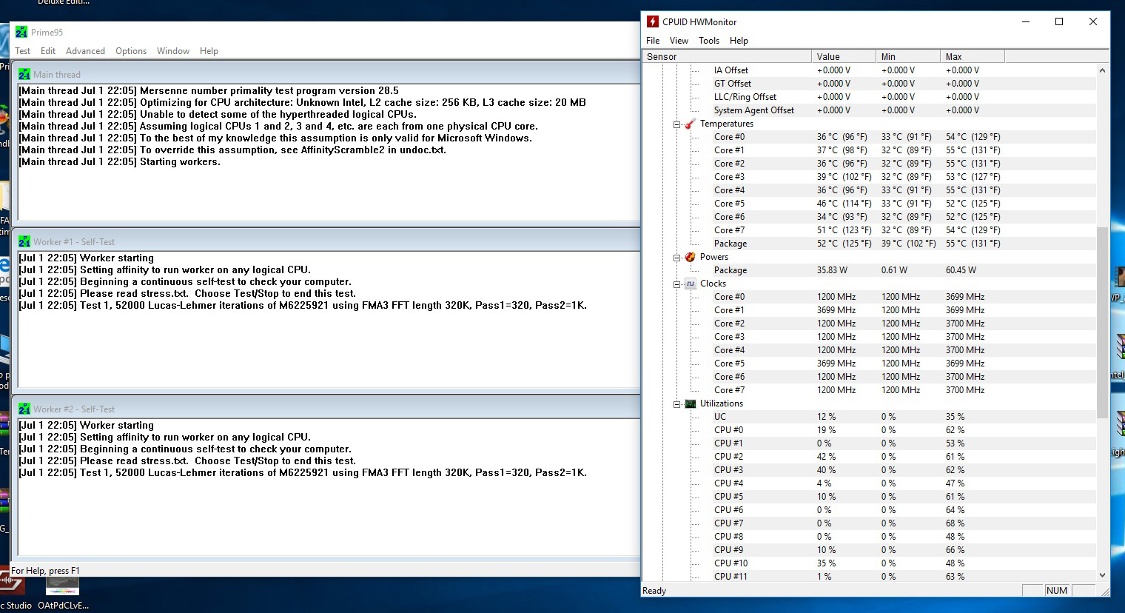Collapse the Temperatures tree node
Viewport: 1125px width, 613px height.
676,124
